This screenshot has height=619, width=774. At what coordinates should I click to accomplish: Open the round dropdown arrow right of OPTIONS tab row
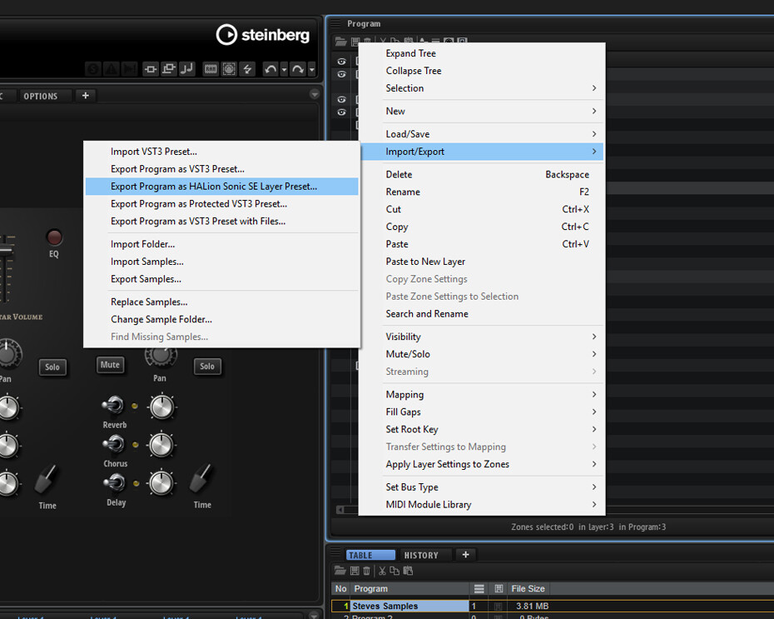[x=315, y=94]
